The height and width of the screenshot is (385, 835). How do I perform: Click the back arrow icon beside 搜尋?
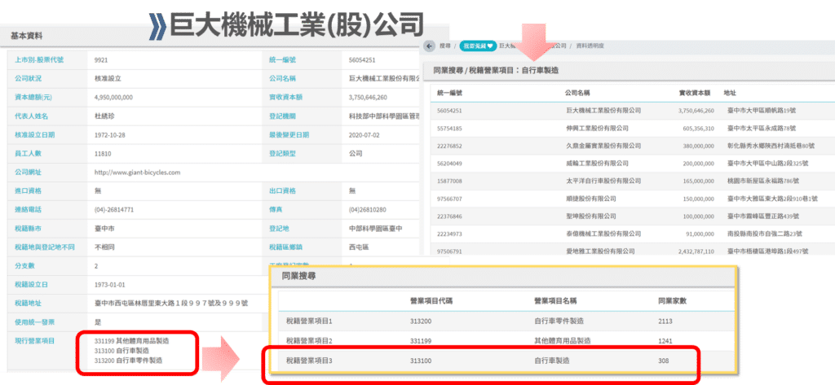[x=430, y=47]
